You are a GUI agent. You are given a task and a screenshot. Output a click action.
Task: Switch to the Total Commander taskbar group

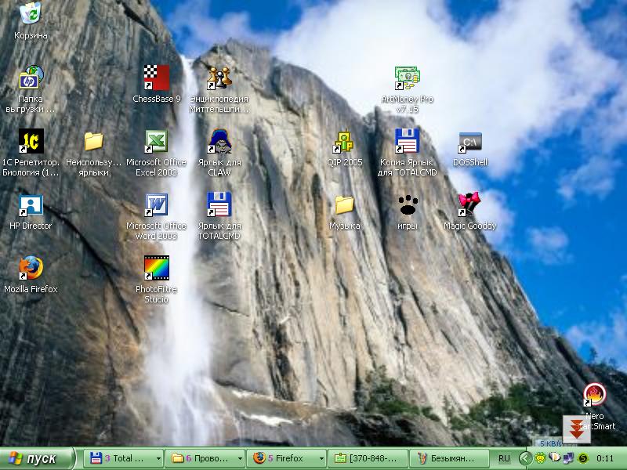(x=123, y=458)
